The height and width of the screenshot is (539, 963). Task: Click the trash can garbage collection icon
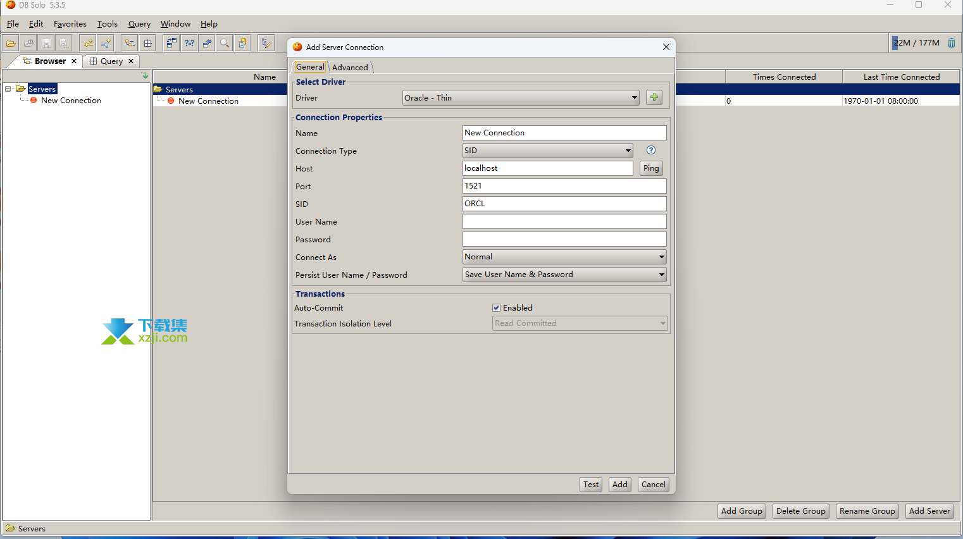coord(952,43)
